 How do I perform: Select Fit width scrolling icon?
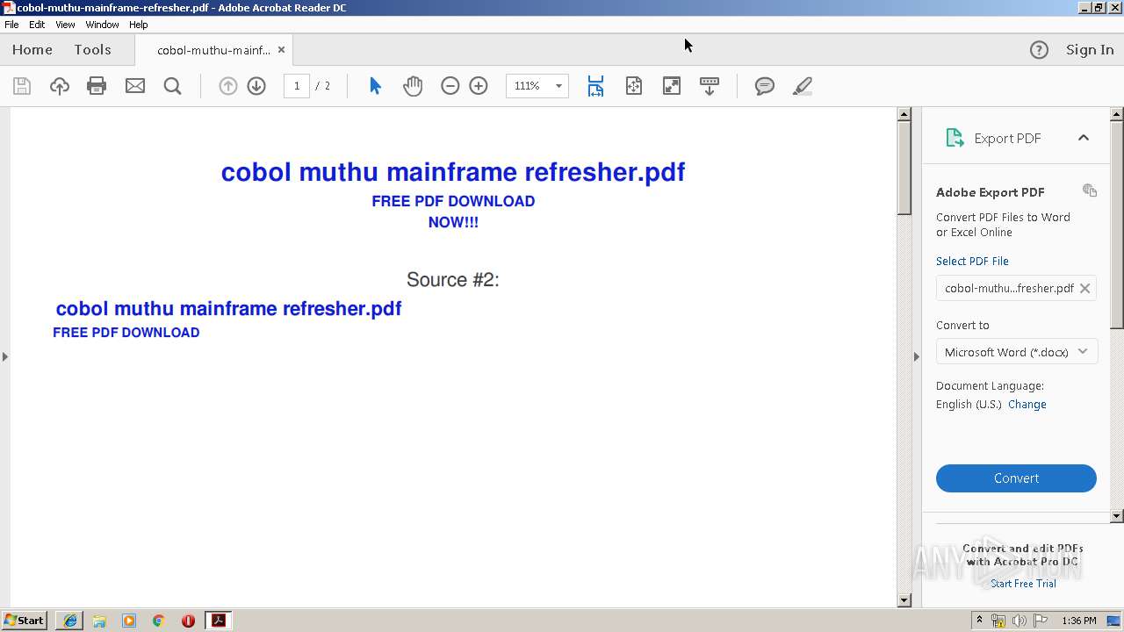[595, 86]
